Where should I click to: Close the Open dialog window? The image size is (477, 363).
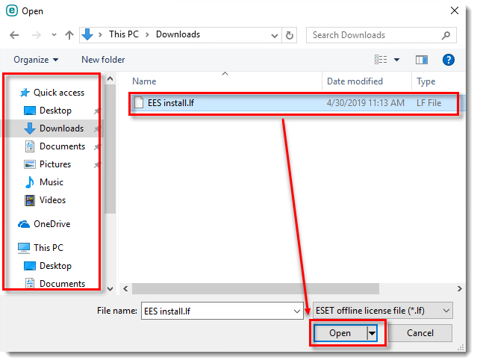tap(455, 10)
